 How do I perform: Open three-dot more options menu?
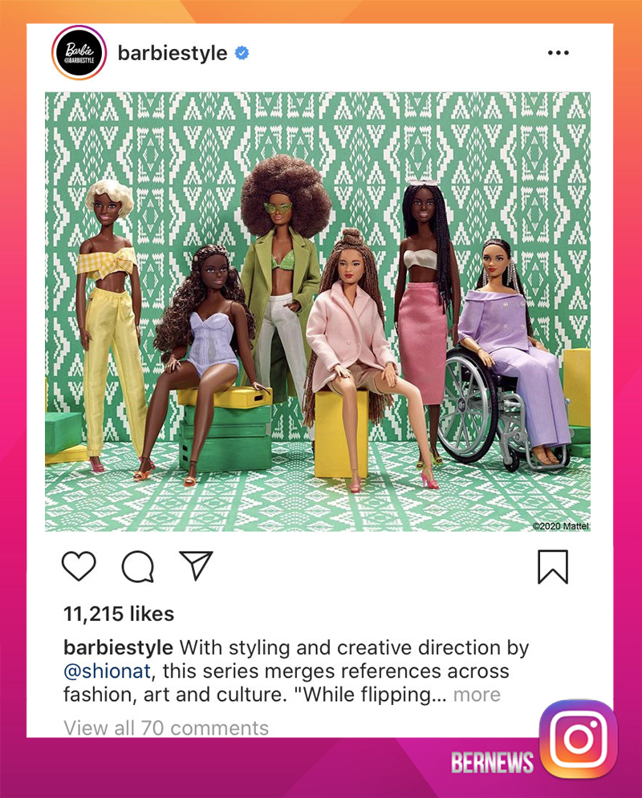pos(559,52)
